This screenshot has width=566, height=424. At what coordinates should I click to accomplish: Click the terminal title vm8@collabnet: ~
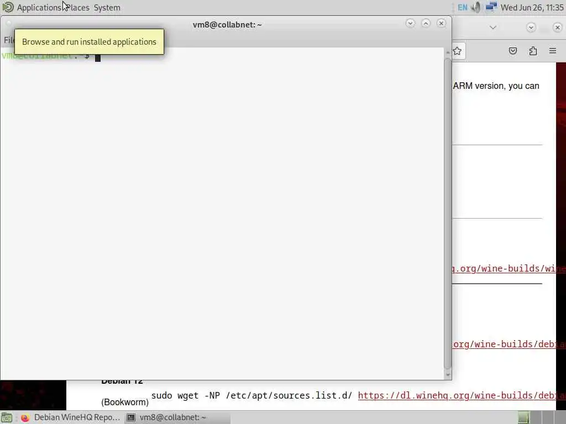[227, 24]
